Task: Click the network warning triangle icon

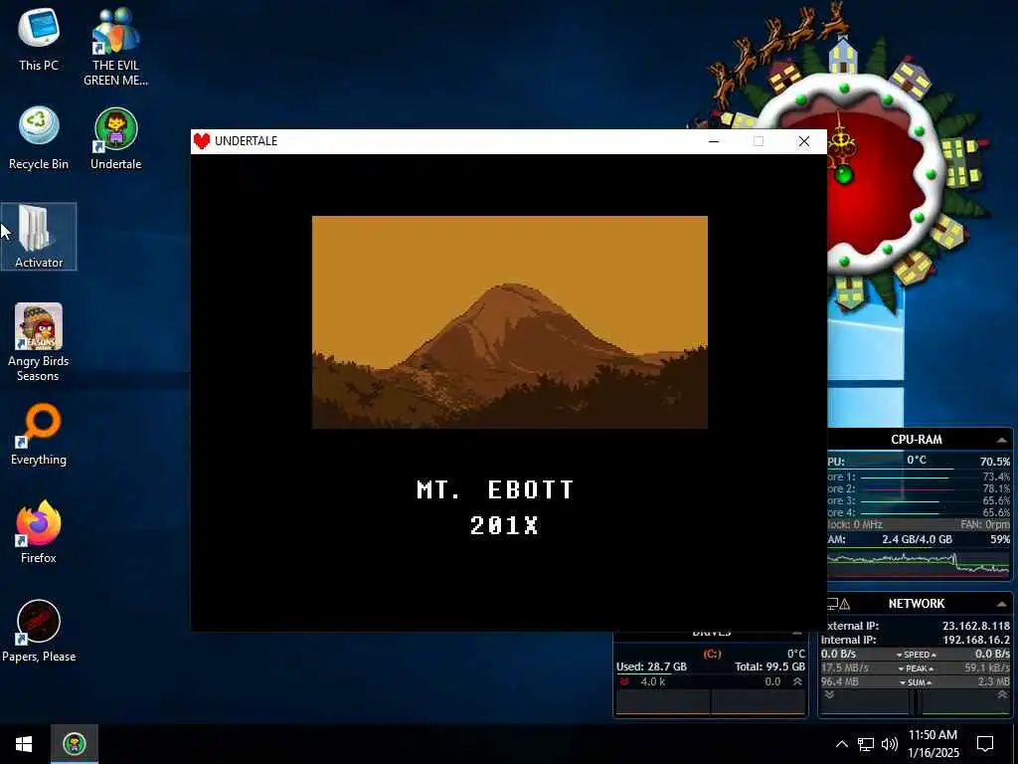Action: pos(845,604)
